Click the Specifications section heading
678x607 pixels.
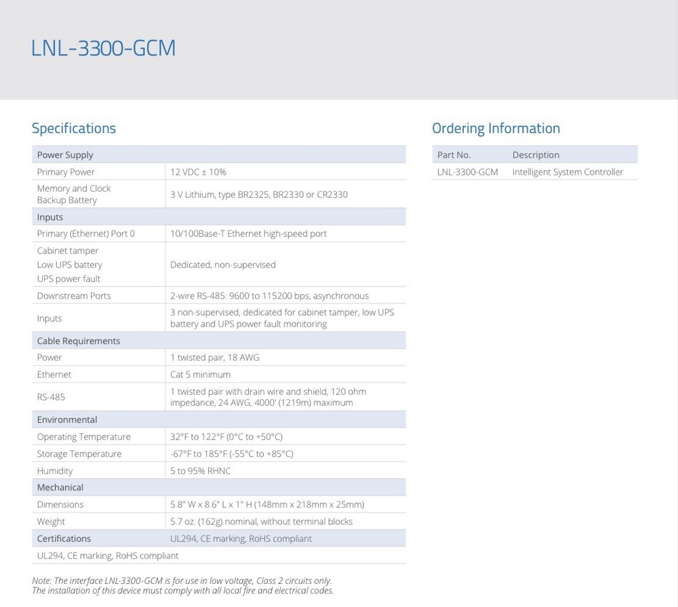74,128
